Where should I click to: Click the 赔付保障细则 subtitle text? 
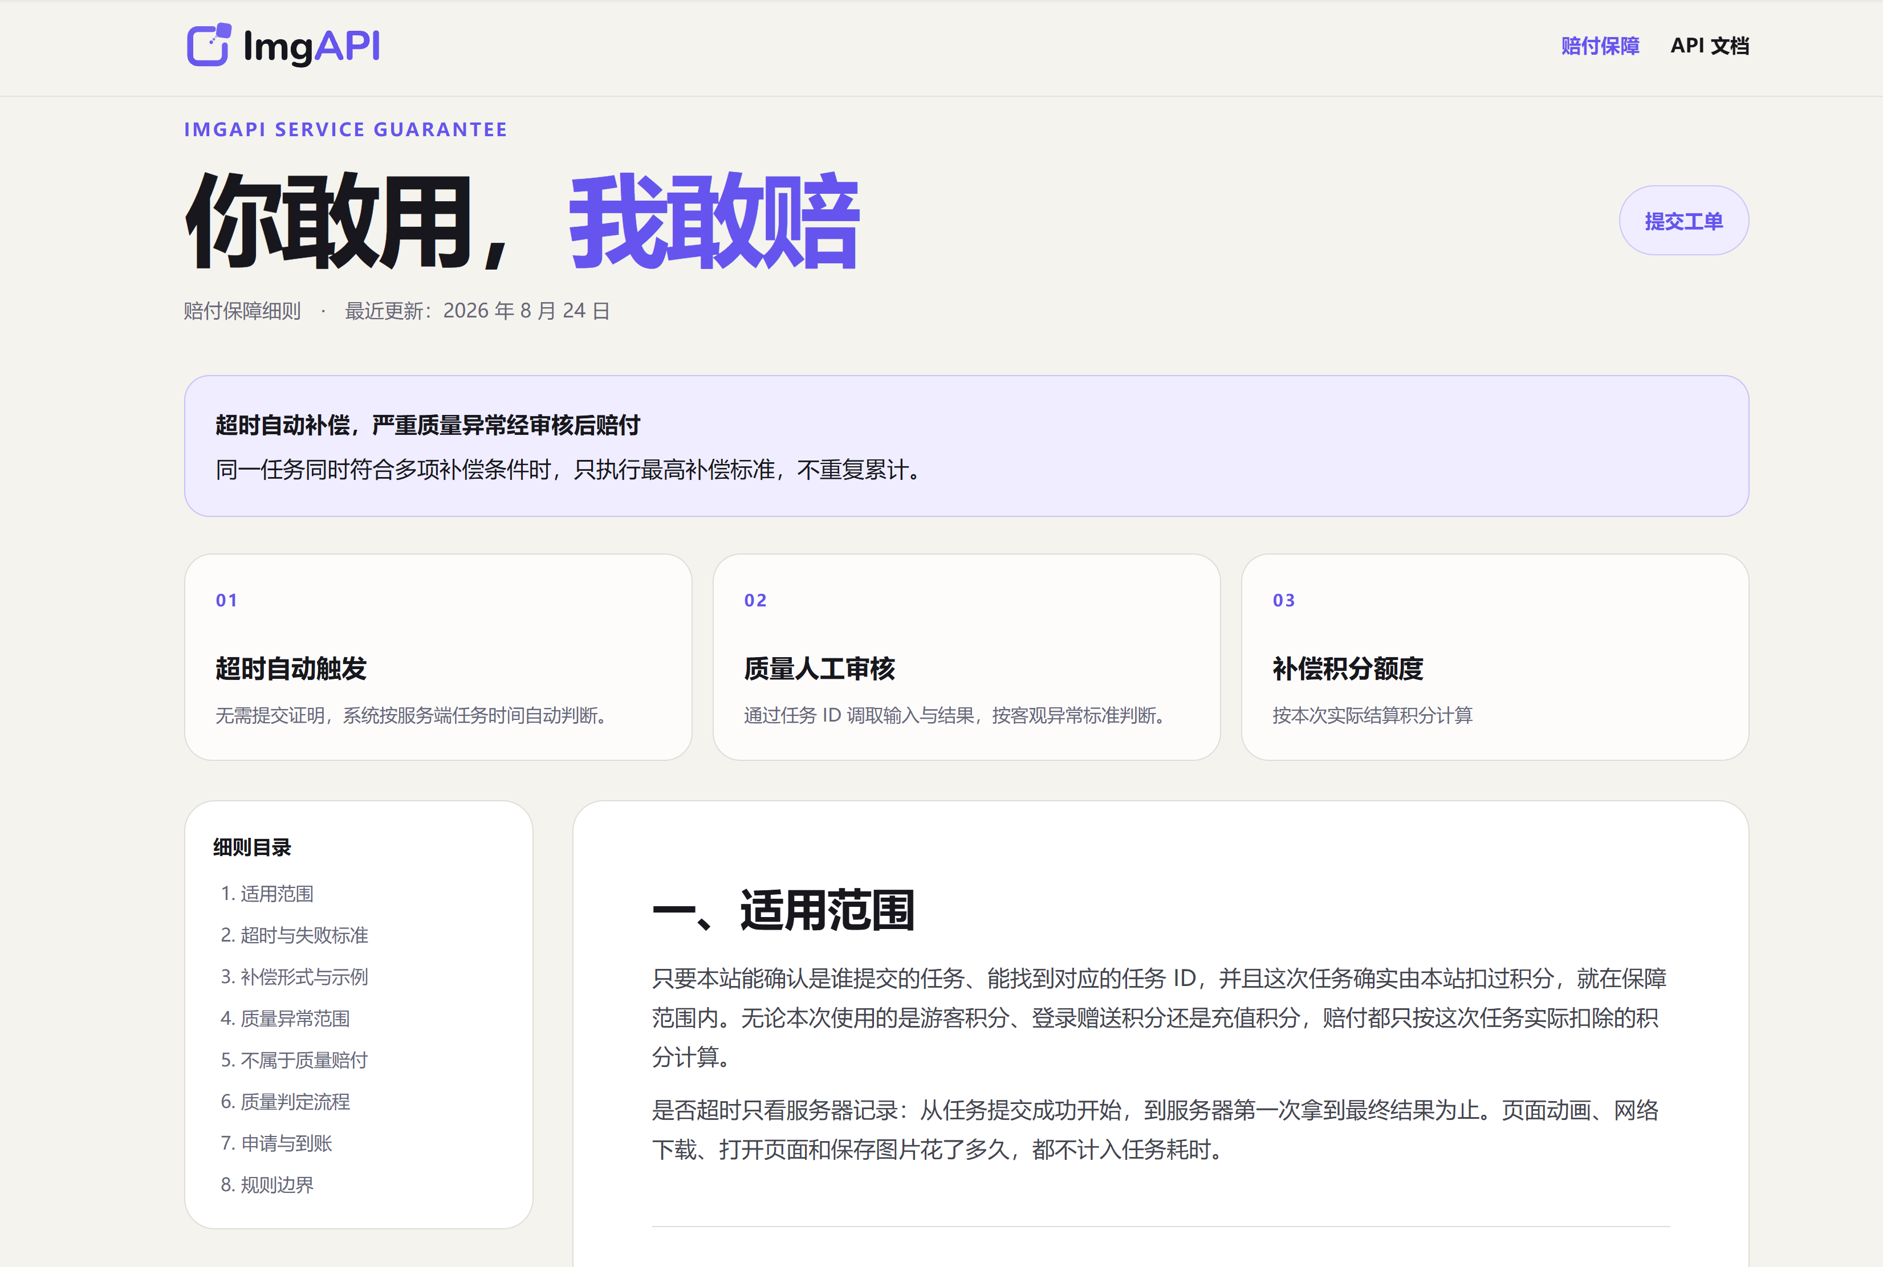242,311
